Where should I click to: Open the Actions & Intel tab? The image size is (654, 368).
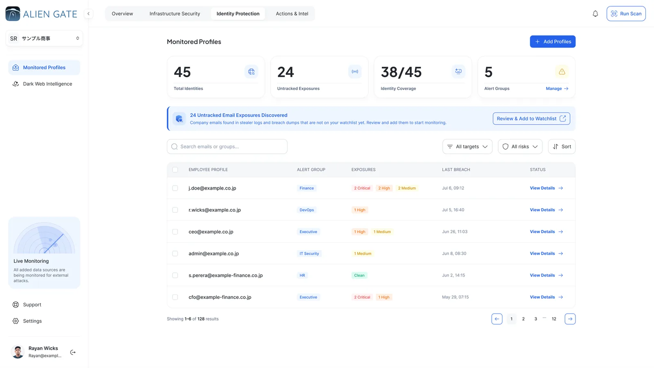[x=292, y=13]
